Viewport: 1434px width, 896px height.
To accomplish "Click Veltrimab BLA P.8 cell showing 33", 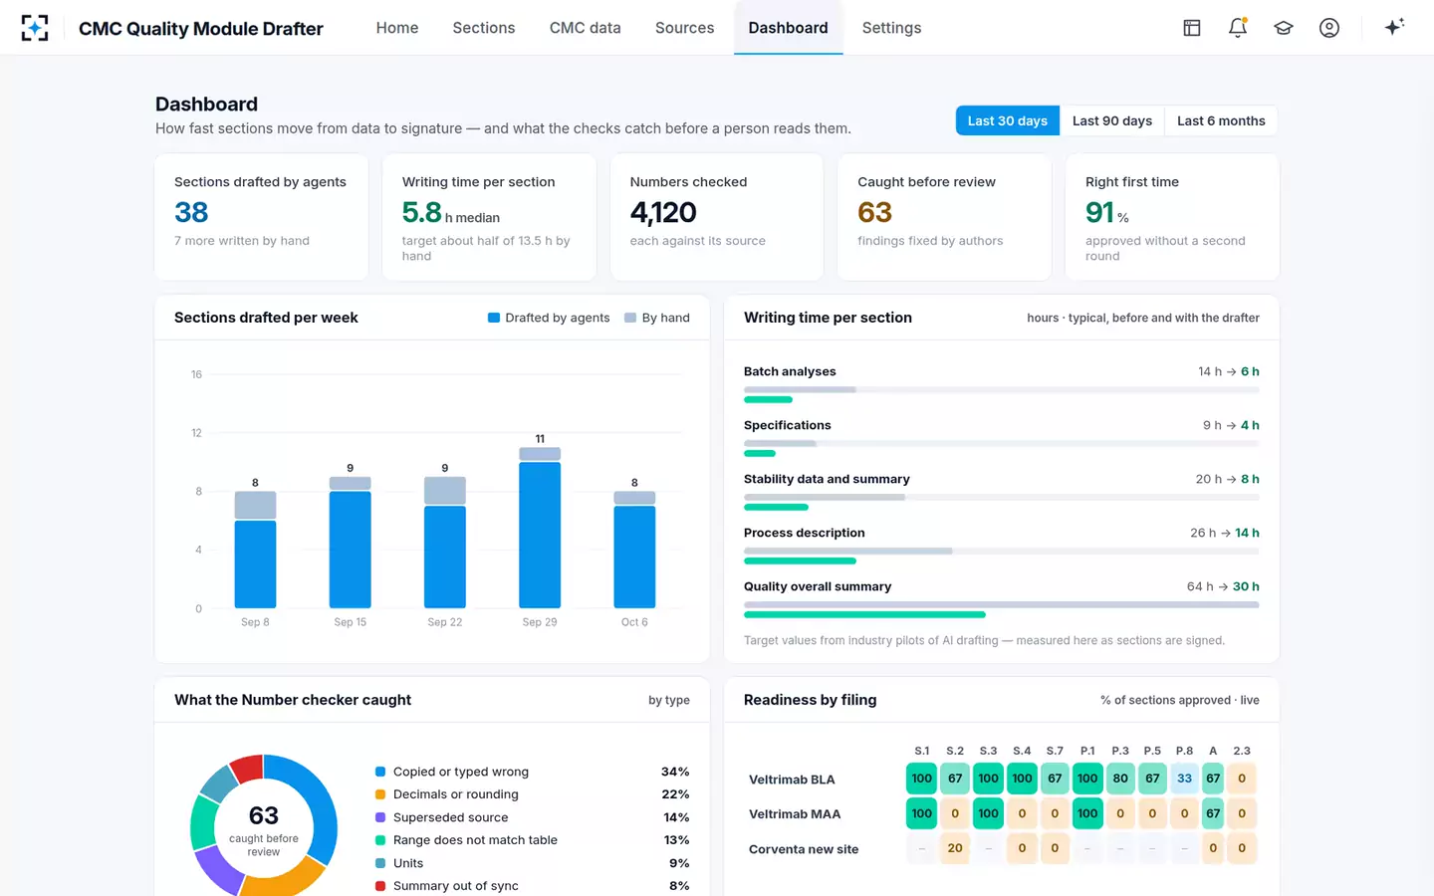I will pyautogui.click(x=1184, y=779).
